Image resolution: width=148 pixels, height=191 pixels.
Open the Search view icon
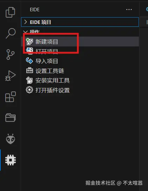coord(11,33)
